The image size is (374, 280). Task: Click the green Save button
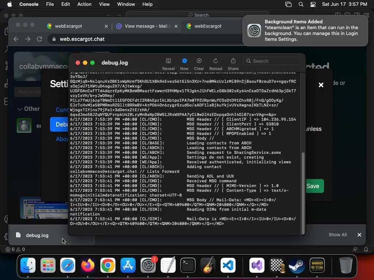(315, 186)
